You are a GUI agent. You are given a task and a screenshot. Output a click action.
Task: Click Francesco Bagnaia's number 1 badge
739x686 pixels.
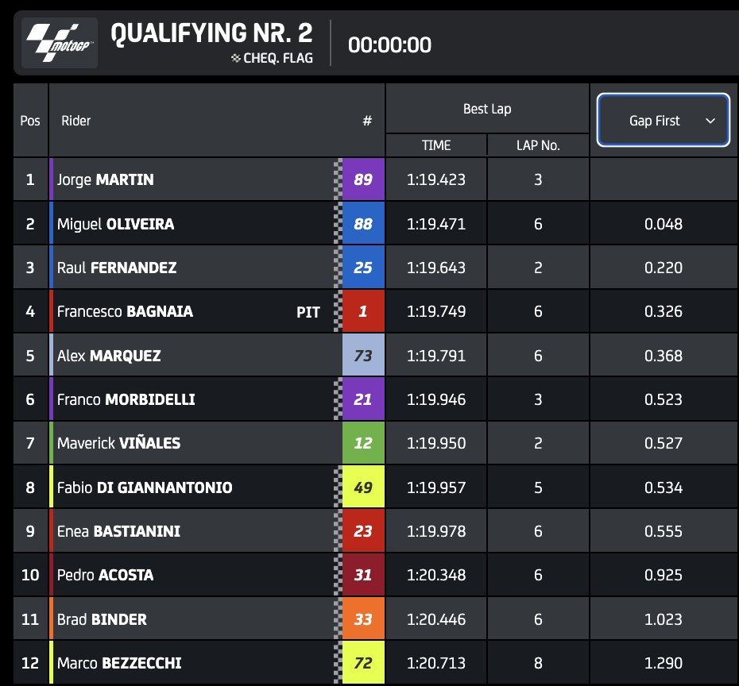362,312
